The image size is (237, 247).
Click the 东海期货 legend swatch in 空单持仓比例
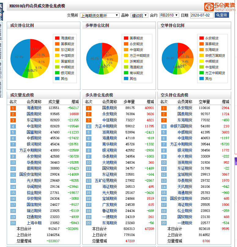(202, 50)
